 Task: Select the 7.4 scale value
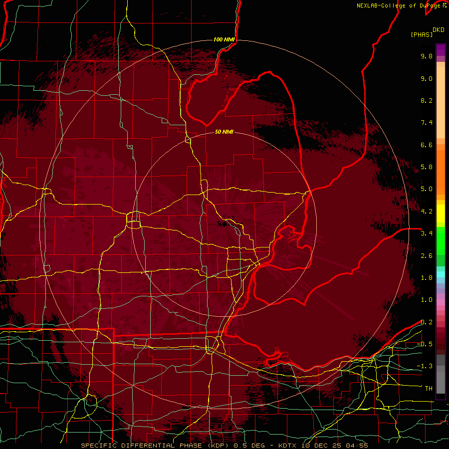tap(427, 123)
